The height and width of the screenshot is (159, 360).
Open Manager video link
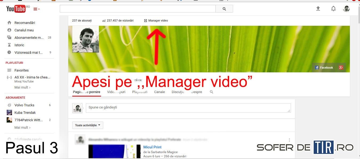(158, 20)
